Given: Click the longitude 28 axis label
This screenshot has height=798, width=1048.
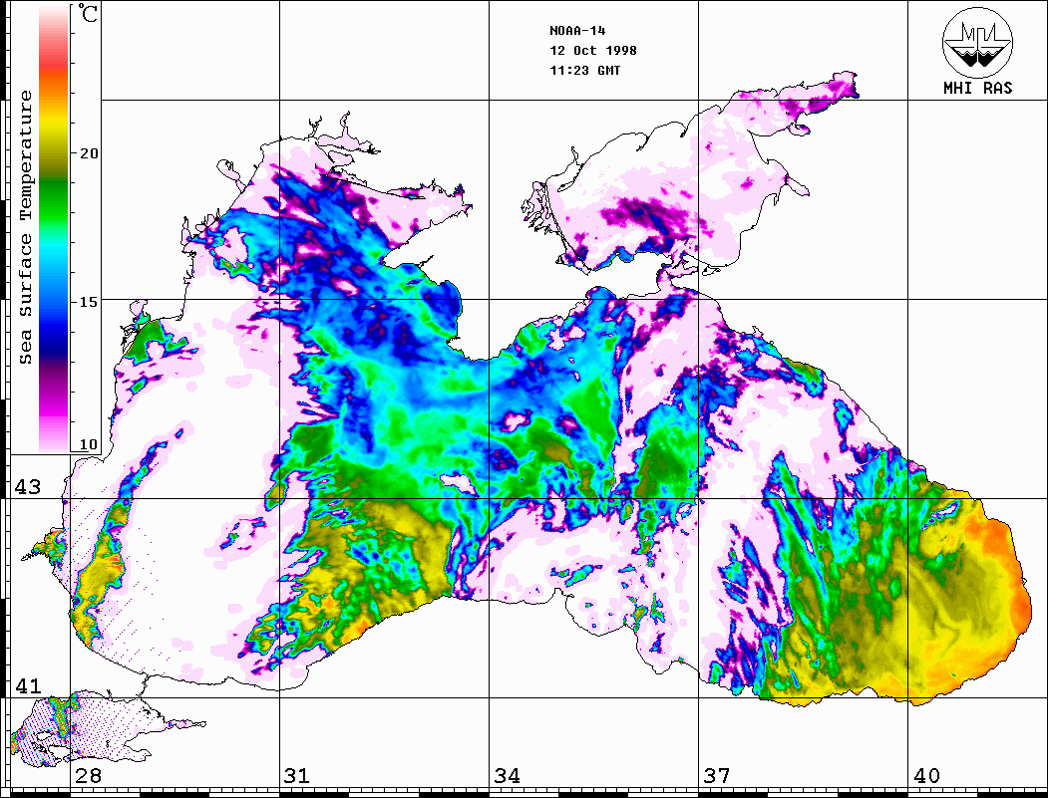Looking at the screenshot, I should pyautogui.click(x=87, y=776).
